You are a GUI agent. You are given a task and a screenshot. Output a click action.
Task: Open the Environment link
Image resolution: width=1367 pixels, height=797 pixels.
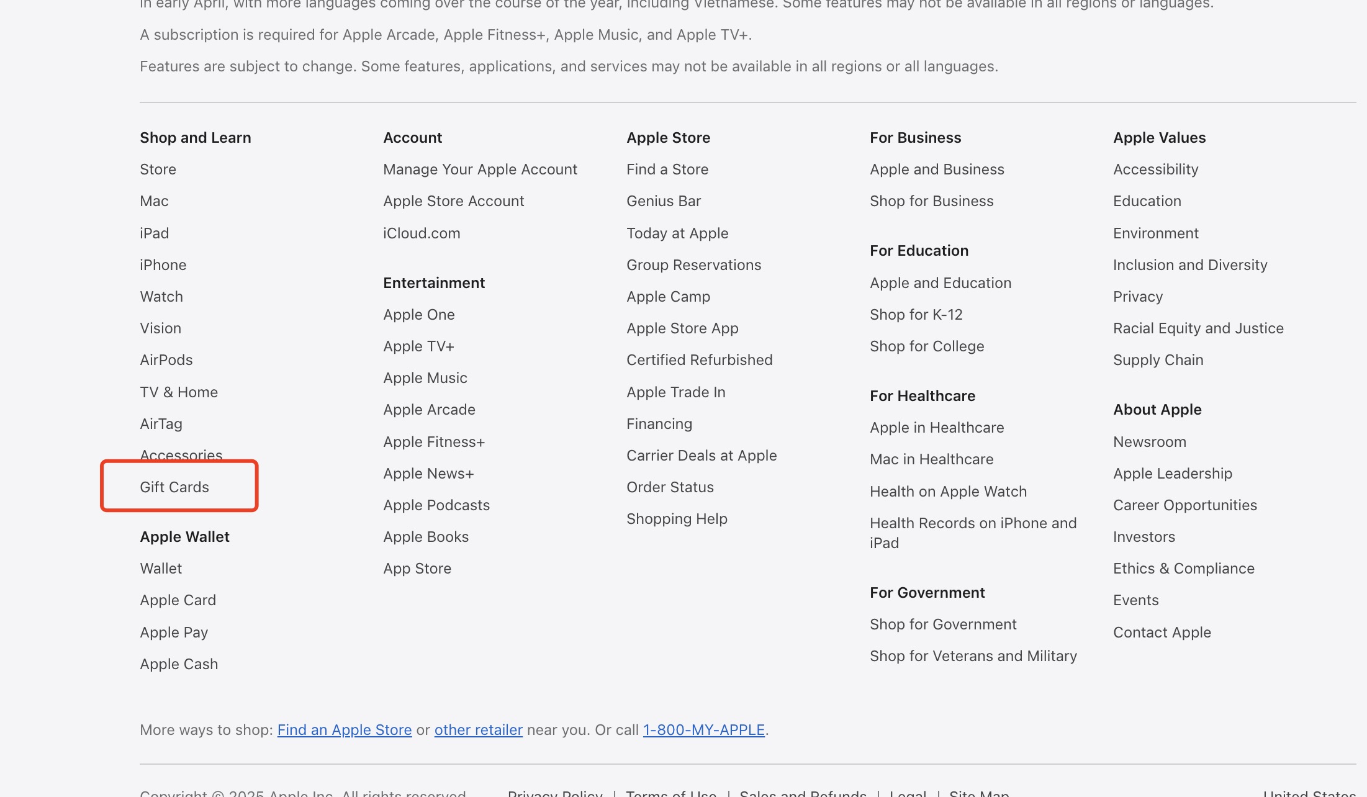point(1155,233)
